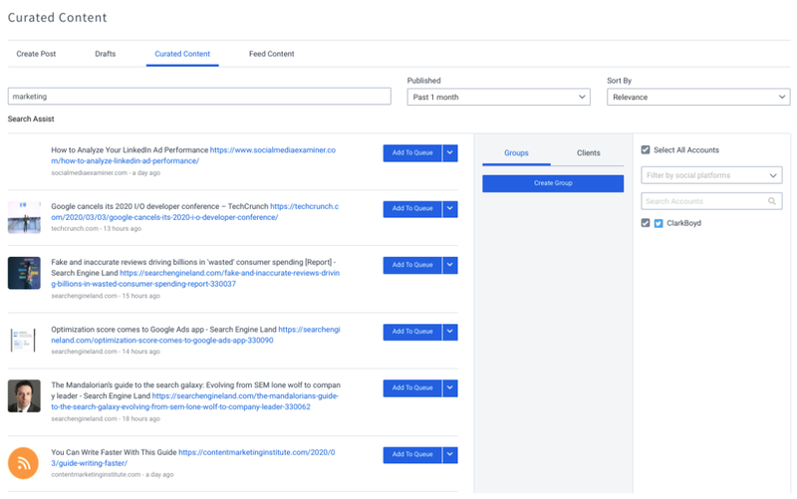Click the Search Assist label
Viewport: 797px width, 499px height.
point(31,119)
